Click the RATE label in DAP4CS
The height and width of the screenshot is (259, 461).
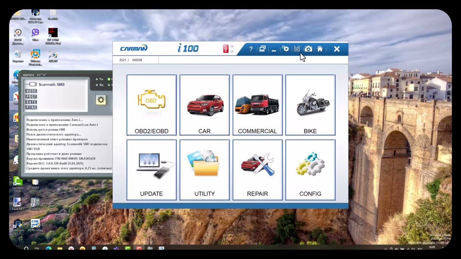click(x=31, y=102)
